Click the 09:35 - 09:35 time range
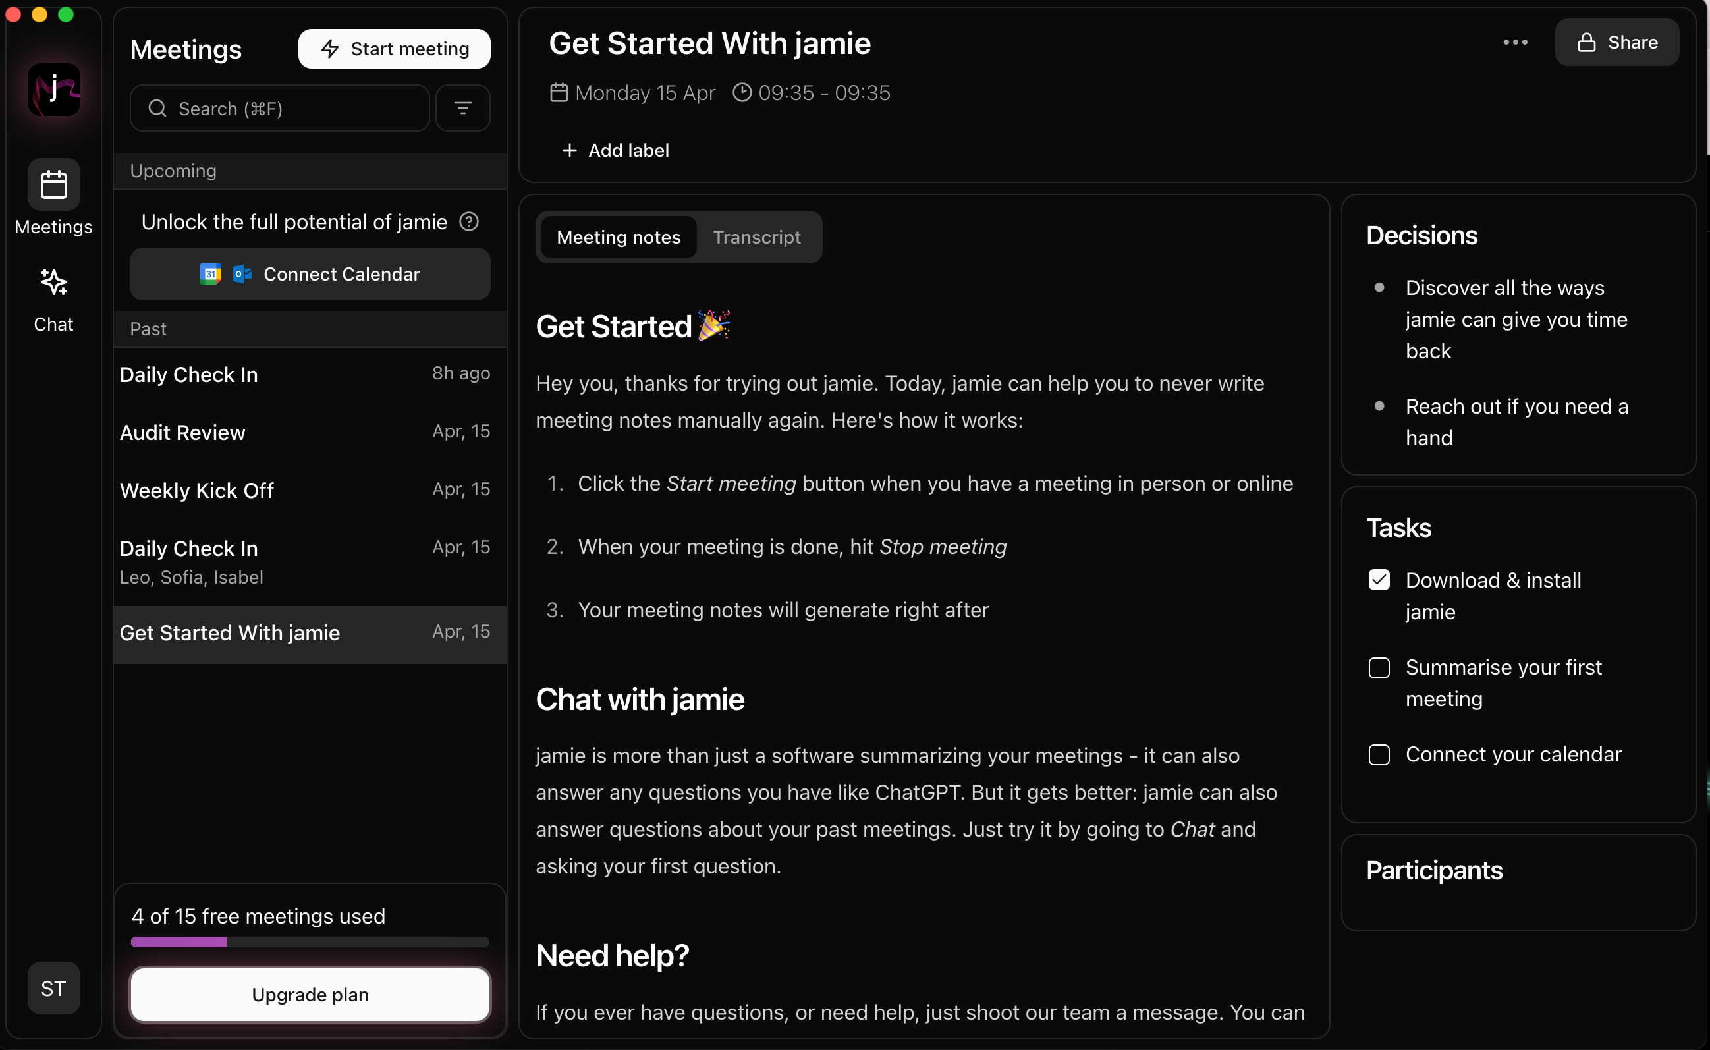This screenshot has height=1050, width=1710. 824,92
